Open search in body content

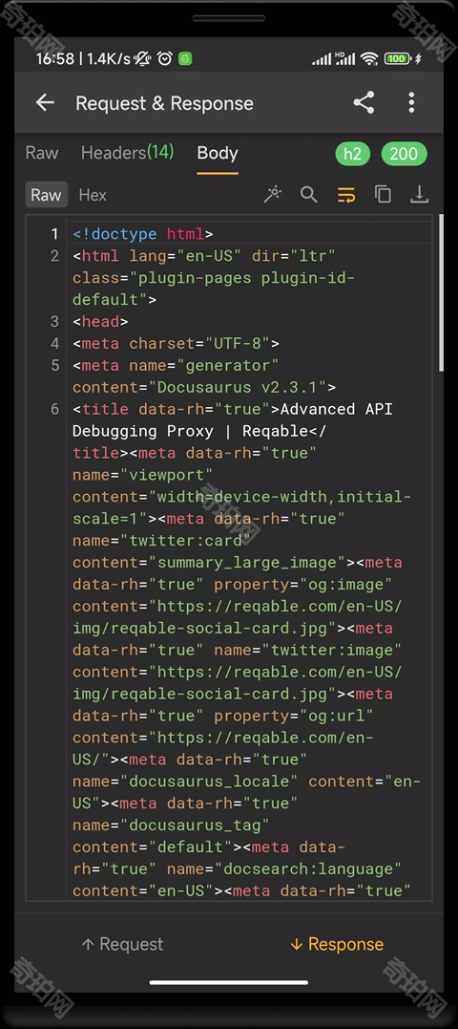click(308, 194)
